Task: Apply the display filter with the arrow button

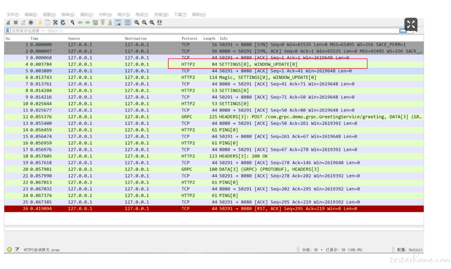Action: click(x=403, y=31)
